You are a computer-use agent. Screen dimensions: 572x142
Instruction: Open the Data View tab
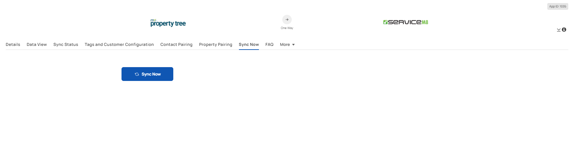[37, 45]
